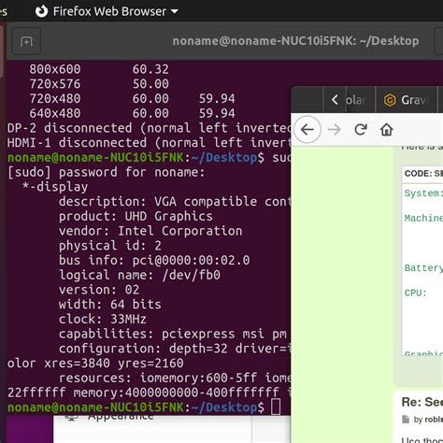Go forward in Firefox
The width and height of the screenshot is (443, 443).
coord(335,129)
